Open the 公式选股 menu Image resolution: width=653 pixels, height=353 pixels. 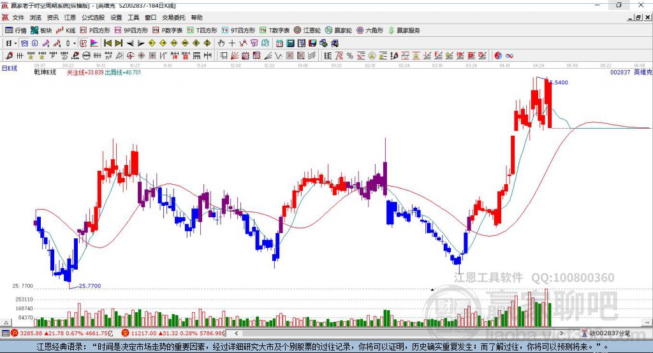point(93,17)
